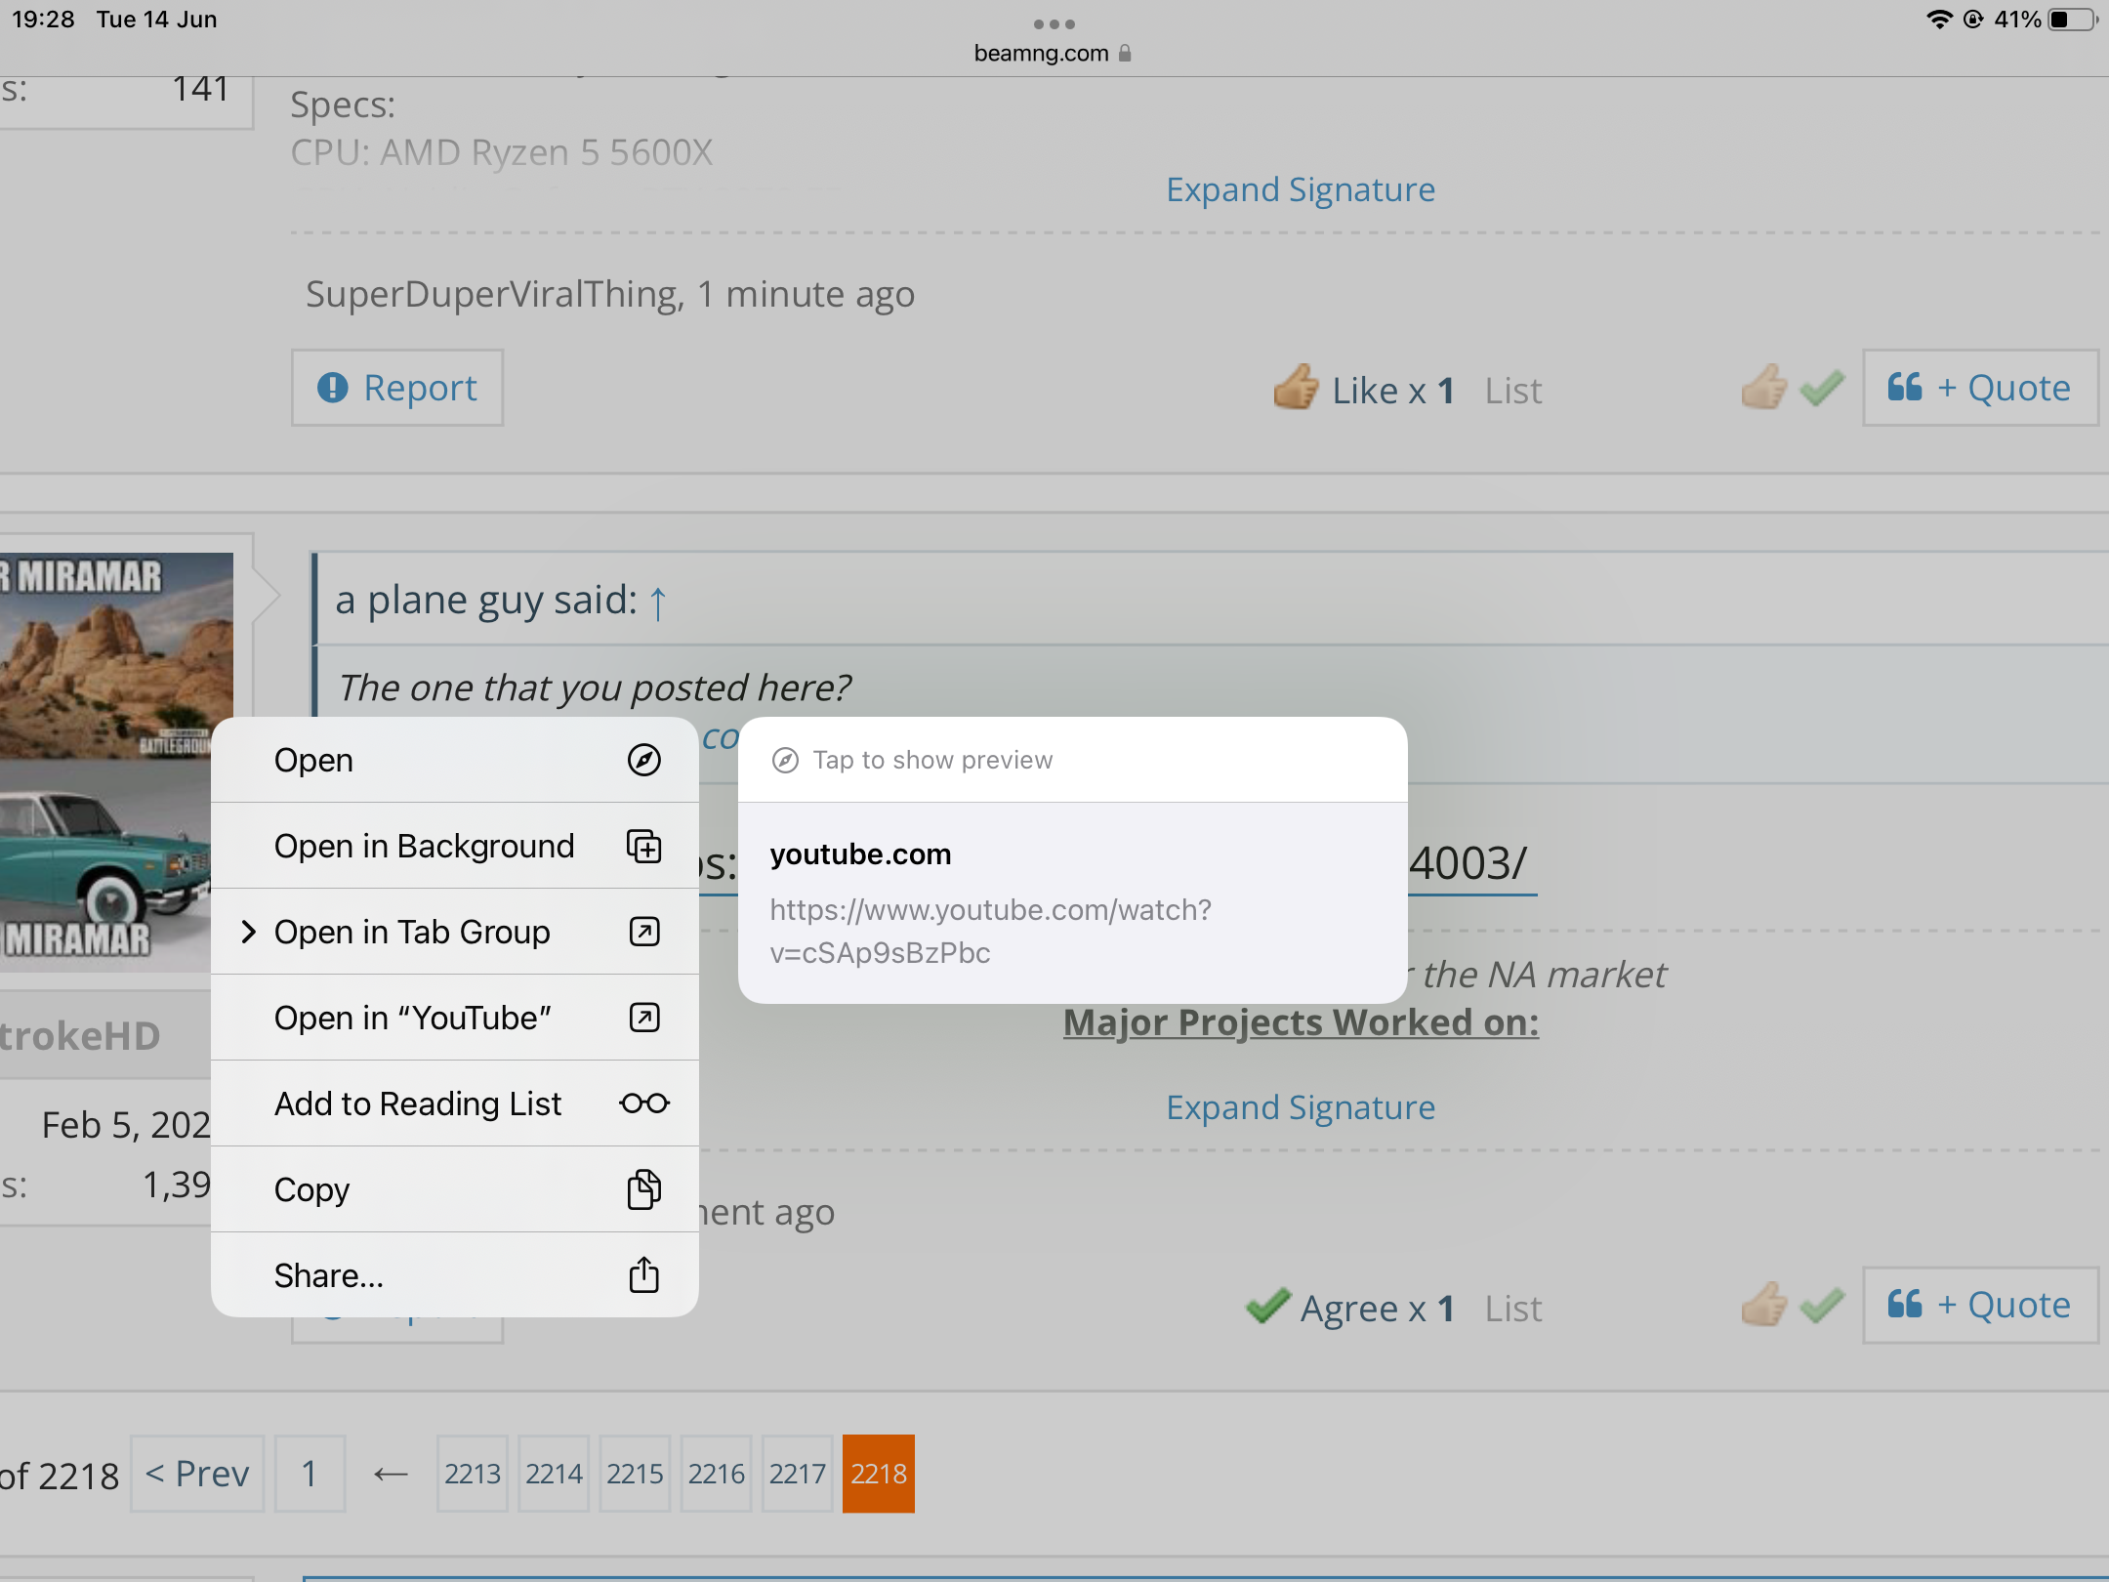Go to page 2215

click(635, 1474)
